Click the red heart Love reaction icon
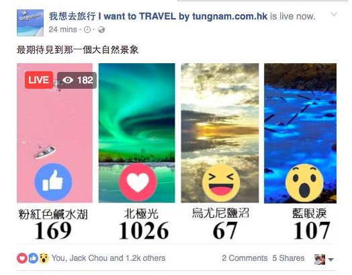352x275 pixels. [138, 182]
